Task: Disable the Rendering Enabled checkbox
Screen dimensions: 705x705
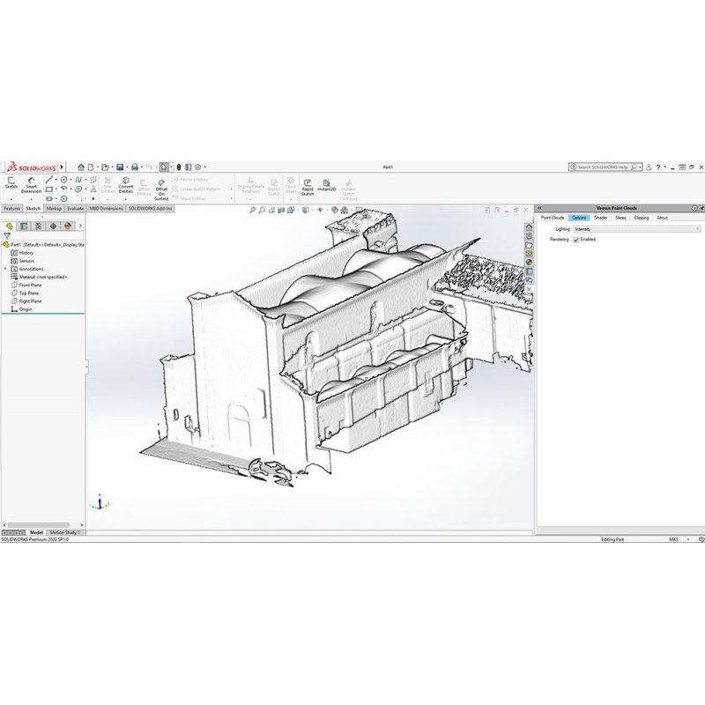Action: [x=576, y=239]
